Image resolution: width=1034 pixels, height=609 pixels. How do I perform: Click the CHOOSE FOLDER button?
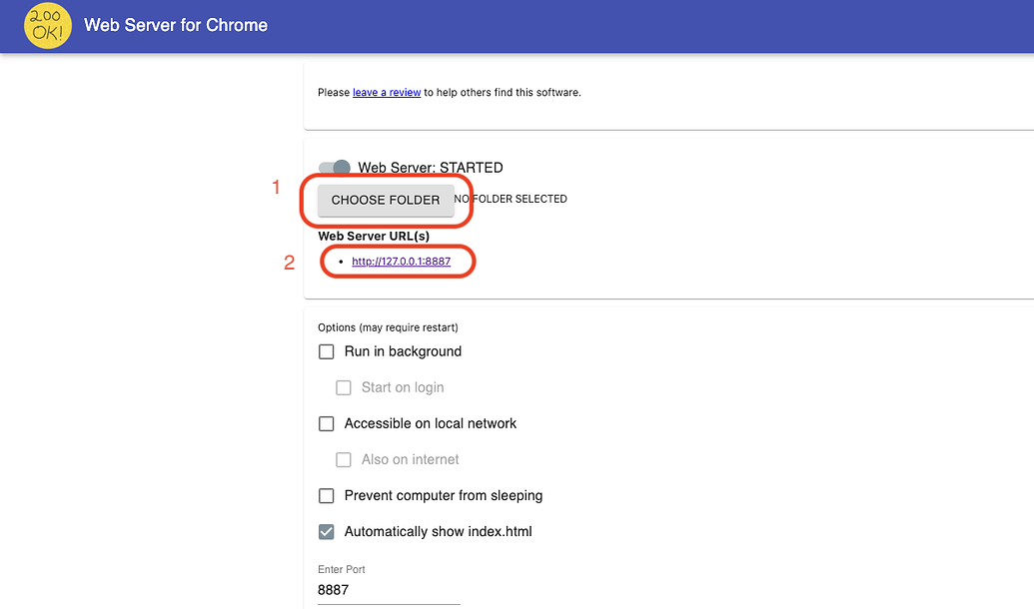pos(386,200)
